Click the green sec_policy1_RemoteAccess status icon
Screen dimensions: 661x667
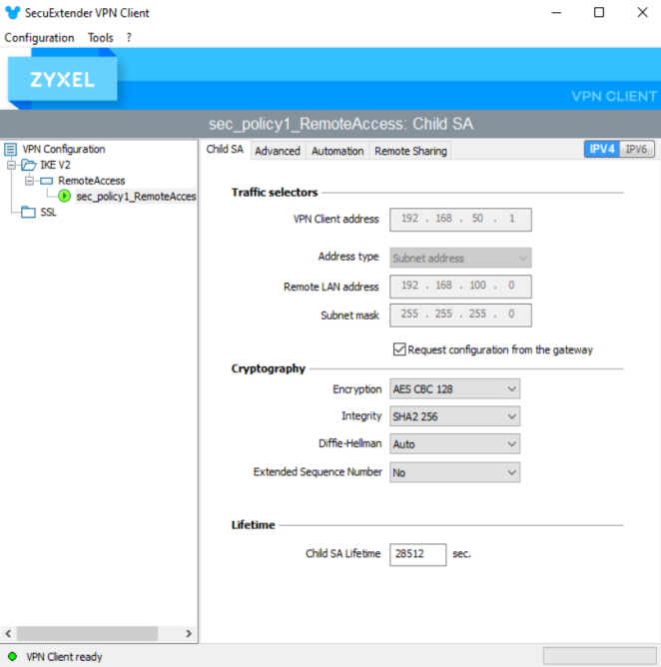(65, 197)
